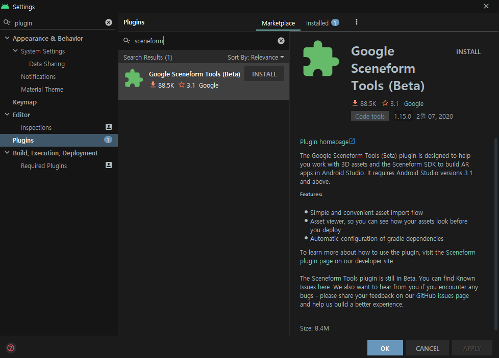
Task: Open the Plugin homepage link
Action: [x=324, y=142]
